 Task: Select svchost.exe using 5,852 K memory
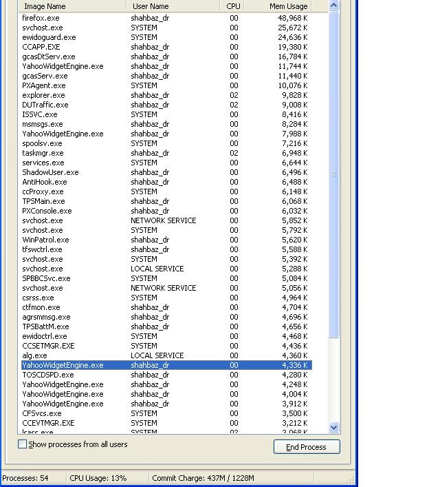[x=166, y=220]
